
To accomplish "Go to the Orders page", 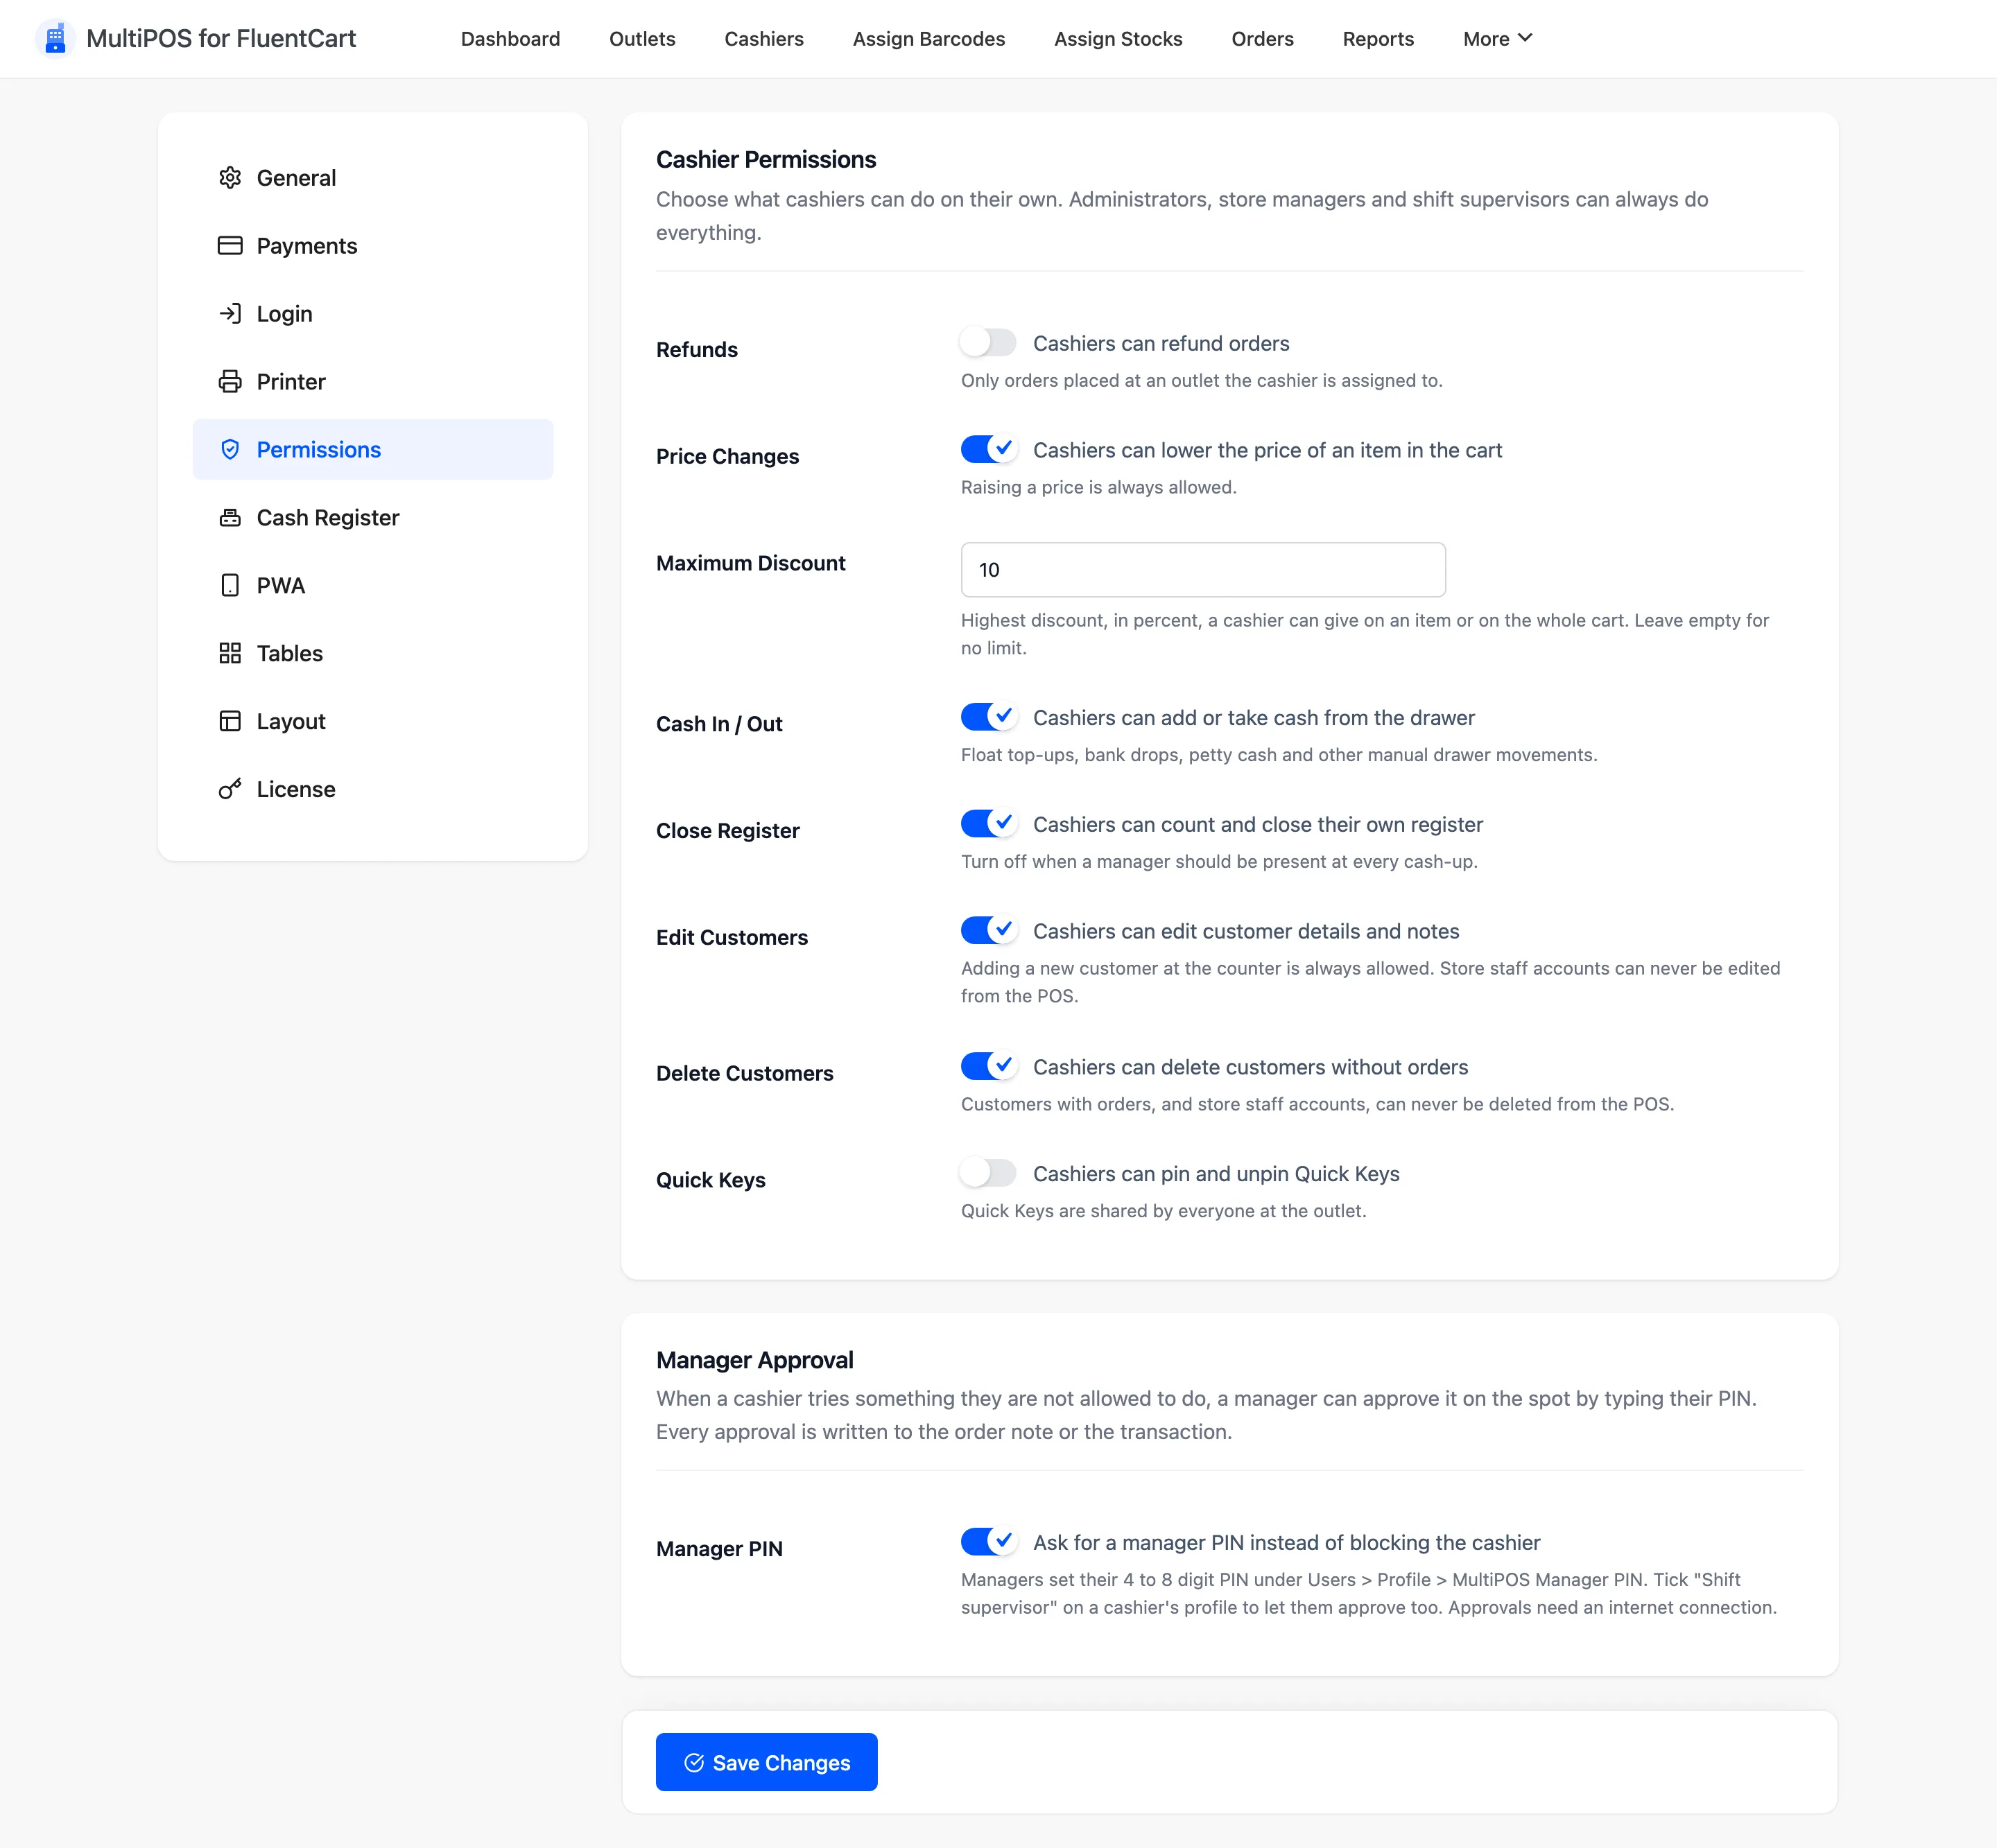I will 1261,39.
